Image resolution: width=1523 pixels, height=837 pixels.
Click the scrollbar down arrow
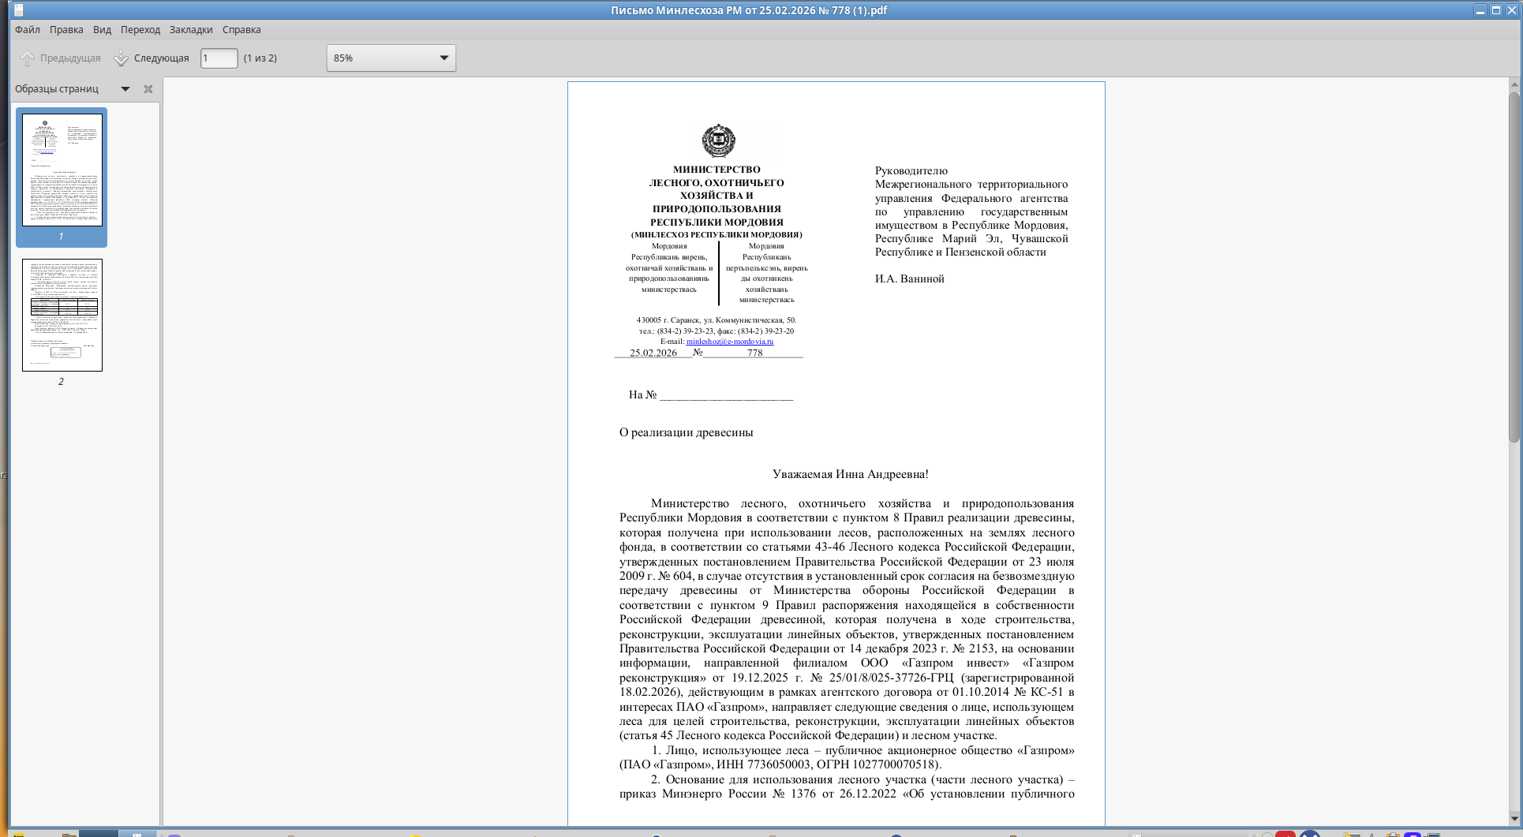1514,818
